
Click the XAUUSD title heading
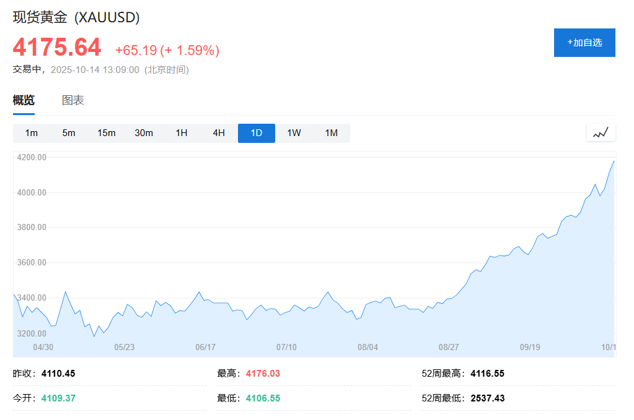pyautogui.click(x=74, y=18)
